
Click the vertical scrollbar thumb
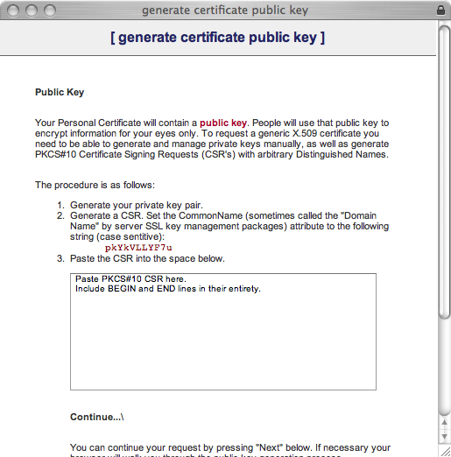pyautogui.click(x=444, y=172)
